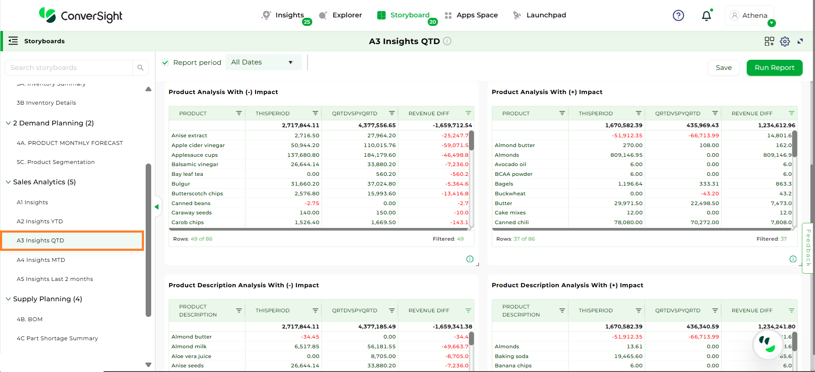This screenshot has height=372, width=815.
Task: Click info icon beside A3 Insights QTD title
Action: (x=447, y=41)
